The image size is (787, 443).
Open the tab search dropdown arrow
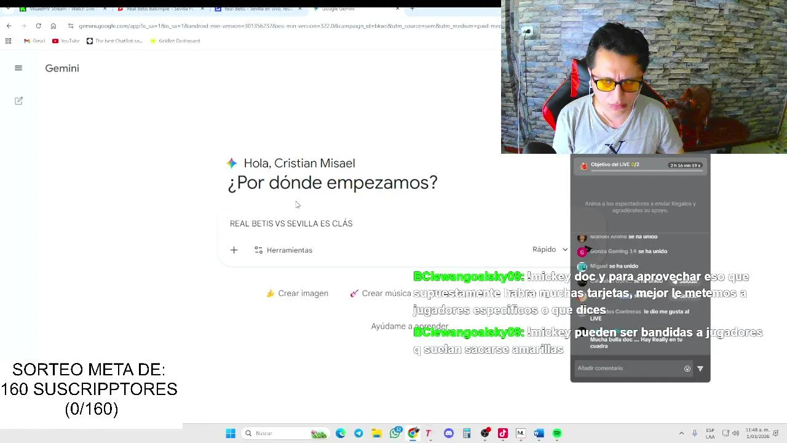click(7, 9)
